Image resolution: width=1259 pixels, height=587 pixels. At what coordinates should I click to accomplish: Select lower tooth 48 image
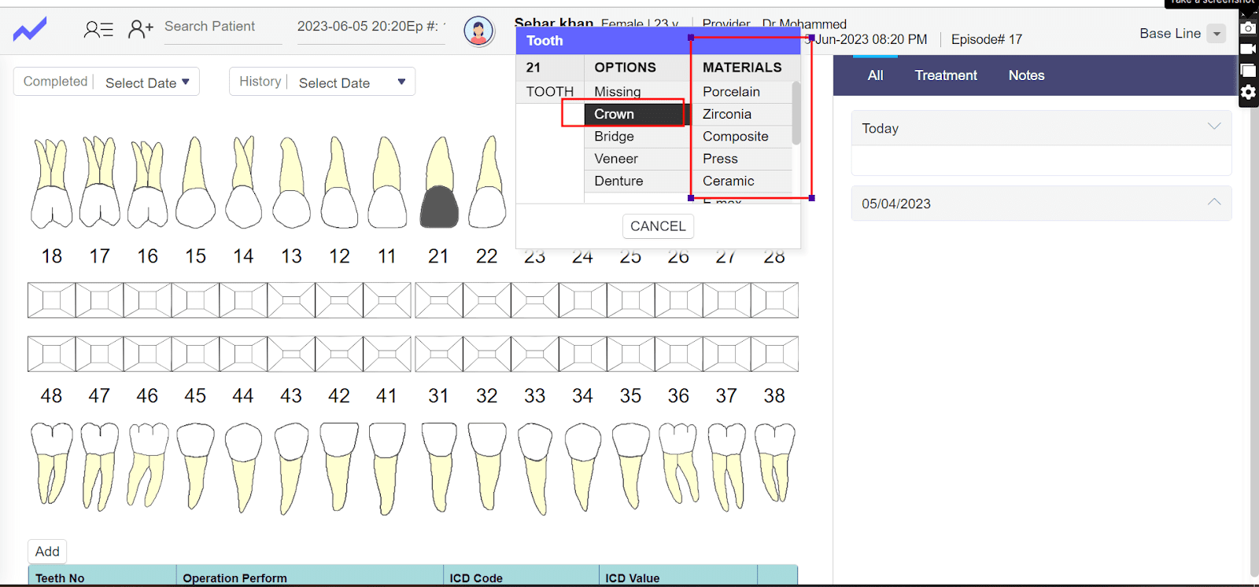[51, 464]
